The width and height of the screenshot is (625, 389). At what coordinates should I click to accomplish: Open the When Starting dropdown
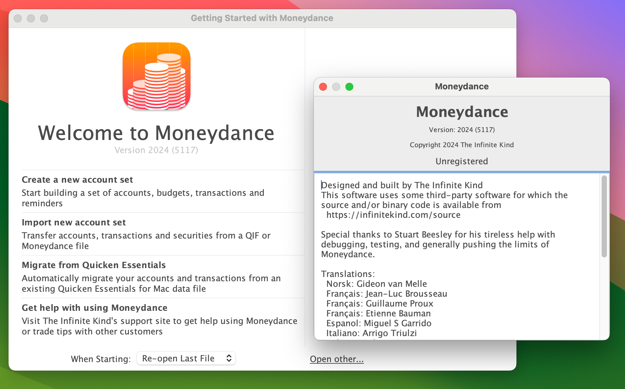pos(186,358)
